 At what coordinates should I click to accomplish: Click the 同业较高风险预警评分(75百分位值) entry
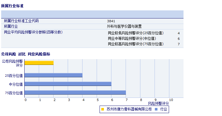coord(136,44)
